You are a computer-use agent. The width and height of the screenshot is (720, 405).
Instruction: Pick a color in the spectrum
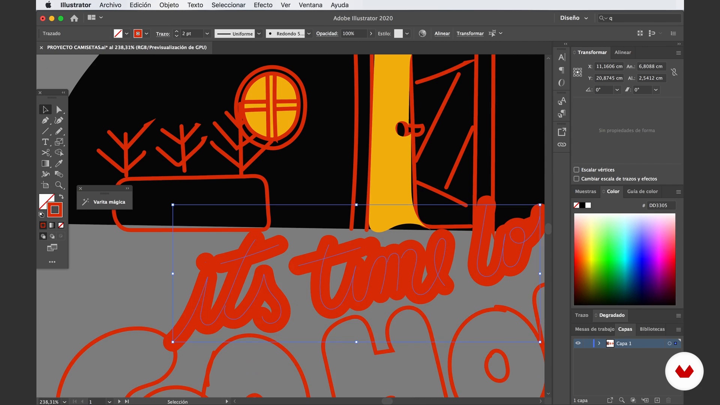pos(624,259)
